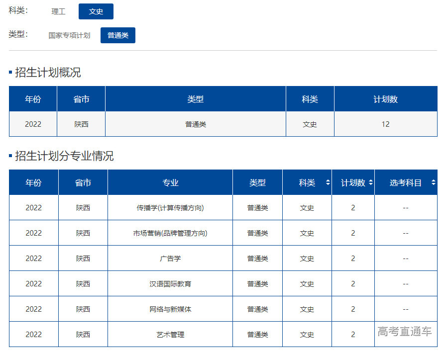
Task: Click the bullet marker before 招生计划概况
Action: pos(9,72)
